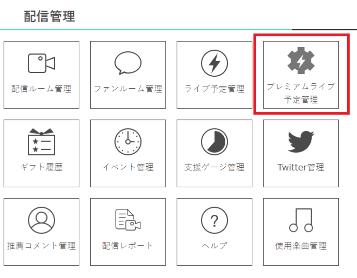Viewport: 357px width, 278px height.
Task: Open the gift box ギフト履歴 icon
Action: pos(41,141)
